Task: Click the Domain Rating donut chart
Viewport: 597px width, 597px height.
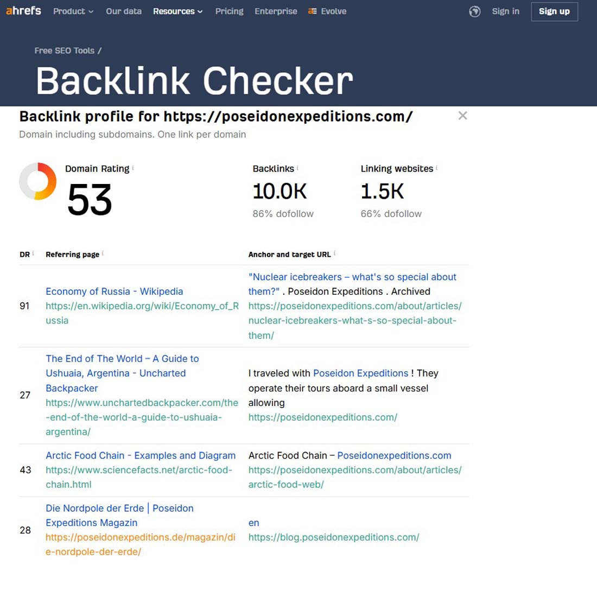Action: point(38,181)
